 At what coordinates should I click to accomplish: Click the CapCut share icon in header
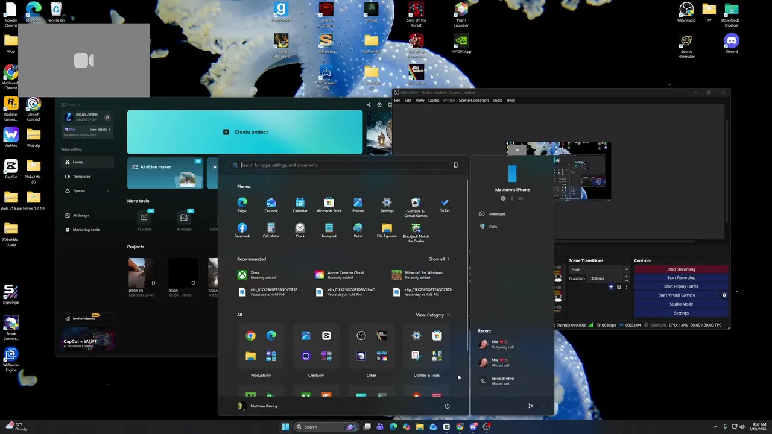tap(369, 105)
